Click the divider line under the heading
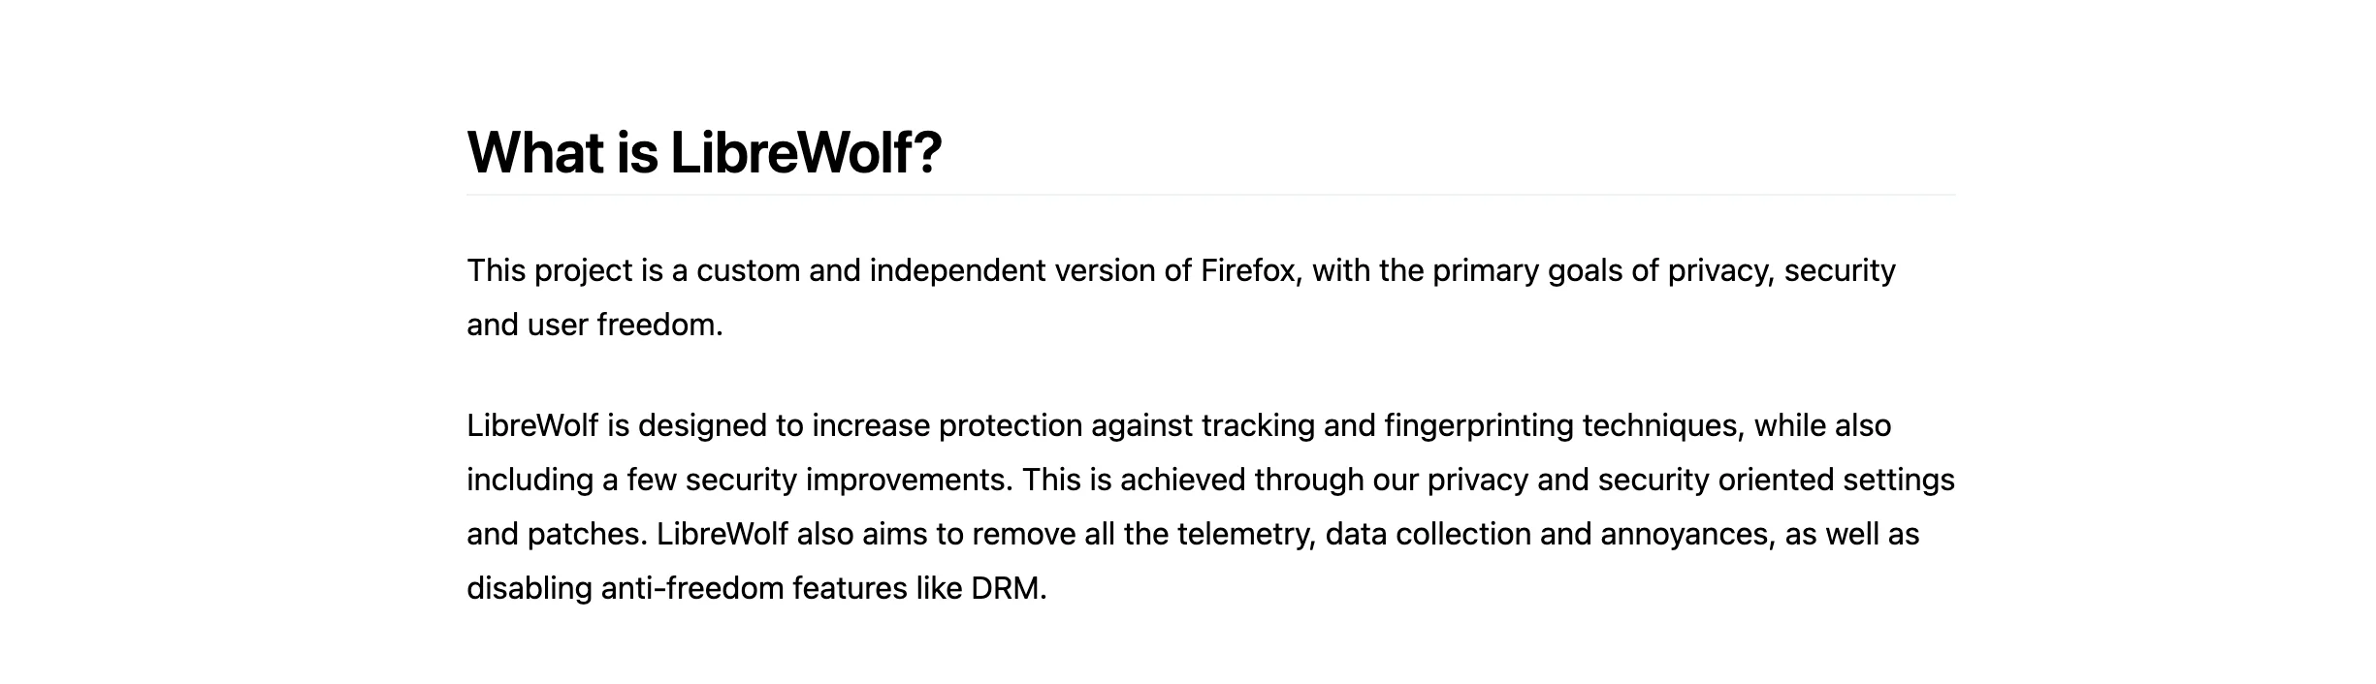The width and height of the screenshot is (2376, 684). 1210,195
